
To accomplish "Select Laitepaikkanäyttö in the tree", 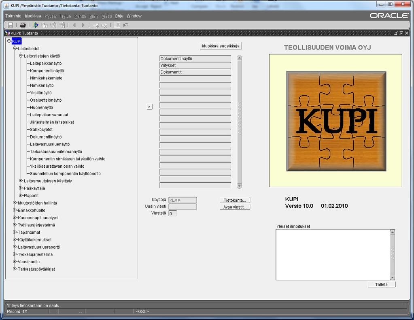I will [46, 64].
